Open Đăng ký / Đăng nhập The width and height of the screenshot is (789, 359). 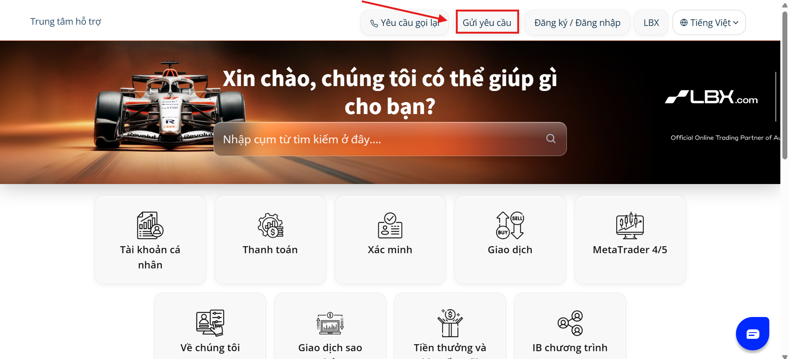pos(577,23)
